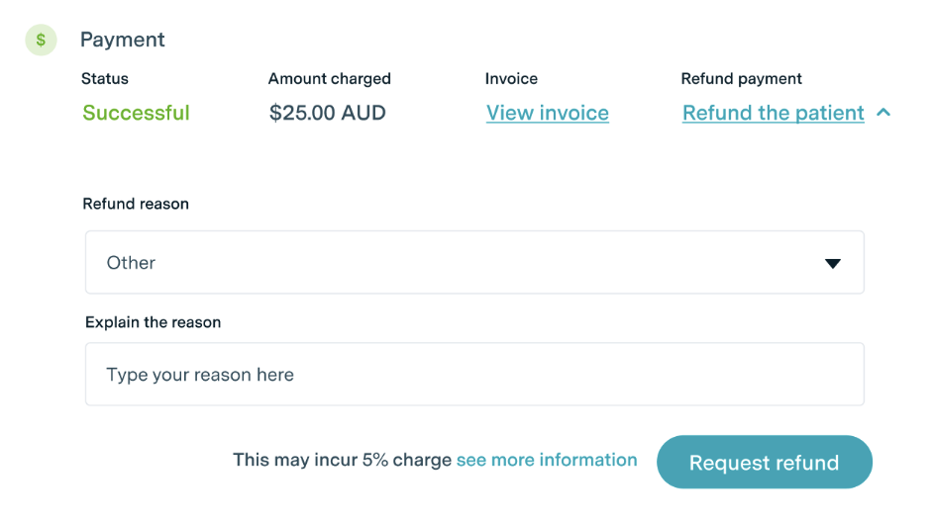Click the Refund the patient link
This screenshot has width=933, height=521.
pyautogui.click(x=773, y=113)
